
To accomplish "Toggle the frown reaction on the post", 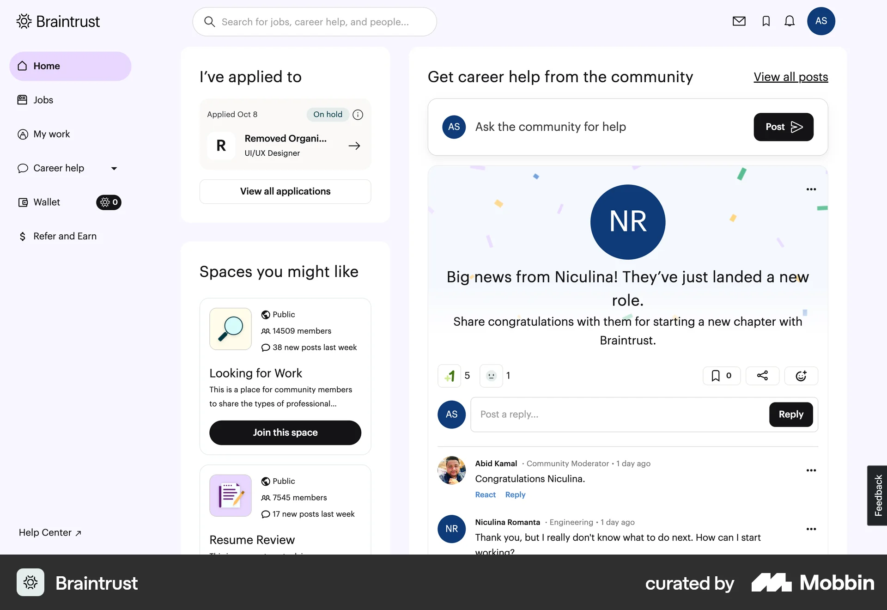I will coord(491,376).
